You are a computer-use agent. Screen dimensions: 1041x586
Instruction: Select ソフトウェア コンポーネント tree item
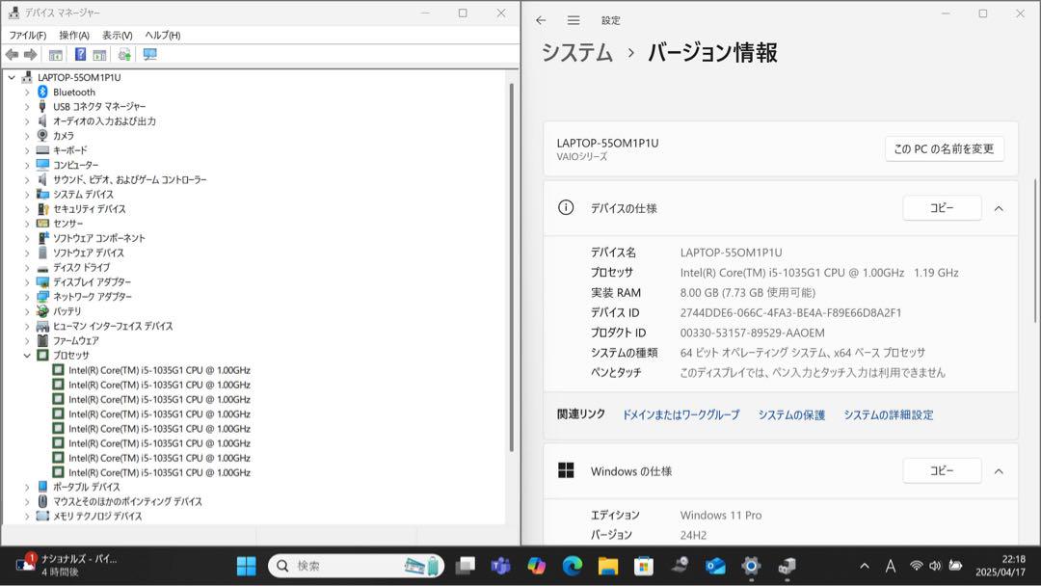(x=99, y=238)
